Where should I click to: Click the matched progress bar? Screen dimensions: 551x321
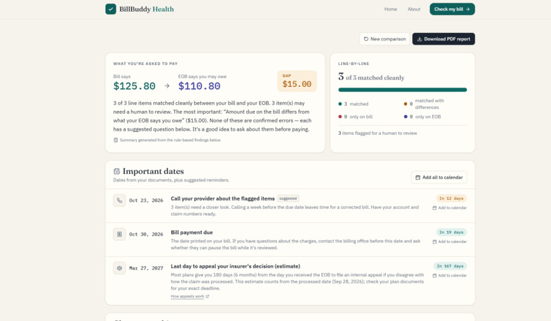click(x=403, y=90)
